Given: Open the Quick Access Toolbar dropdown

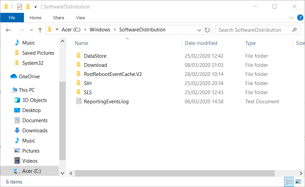Looking at the screenshot, I should click(35, 7).
